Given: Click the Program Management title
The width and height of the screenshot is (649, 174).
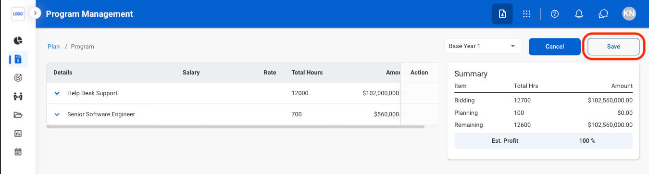Looking at the screenshot, I should [x=89, y=14].
